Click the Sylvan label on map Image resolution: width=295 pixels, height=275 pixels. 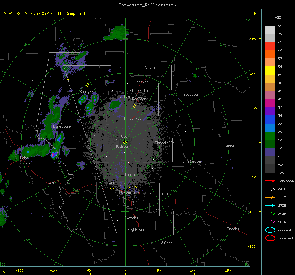tap(125, 96)
